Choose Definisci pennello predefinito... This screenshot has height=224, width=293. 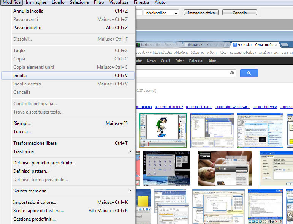click(x=68, y=163)
